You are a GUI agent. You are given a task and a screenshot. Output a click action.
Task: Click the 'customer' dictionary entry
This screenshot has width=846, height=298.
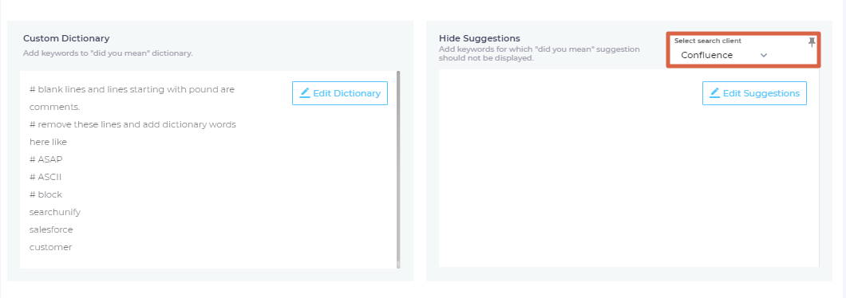[x=51, y=247]
